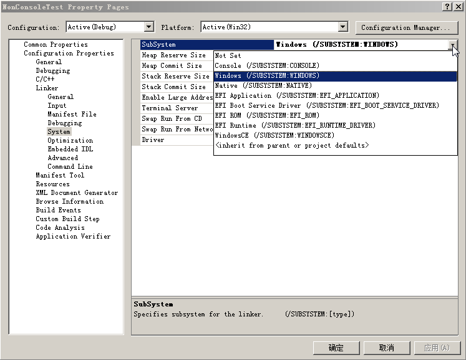Choose Native (/SUBSYSTEM:NATIVE) option

335,86
